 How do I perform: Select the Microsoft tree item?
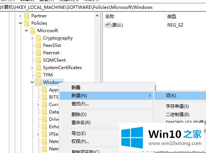(48, 31)
